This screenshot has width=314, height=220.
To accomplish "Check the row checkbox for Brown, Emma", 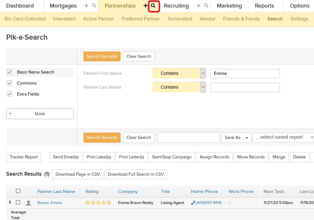I will (18, 202).
